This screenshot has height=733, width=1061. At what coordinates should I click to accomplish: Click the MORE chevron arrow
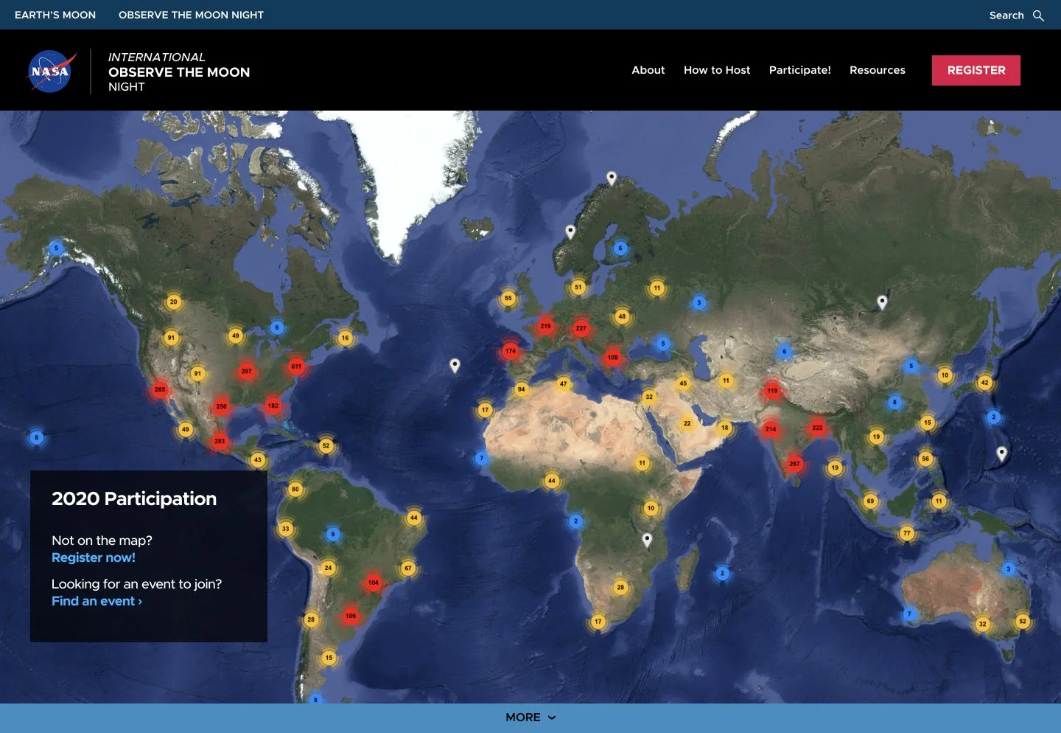click(x=550, y=718)
